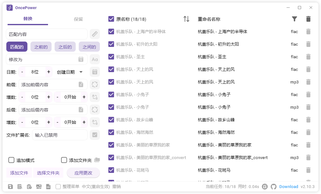The width and height of the screenshot is (321, 194).
Task: Toggle the 整理菜单 checkbox in the status bar
Action: [x=58, y=186]
